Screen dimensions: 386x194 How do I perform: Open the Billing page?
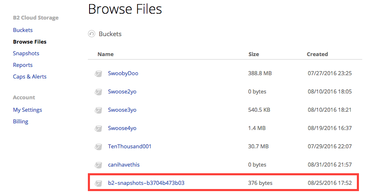tap(21, 121)
